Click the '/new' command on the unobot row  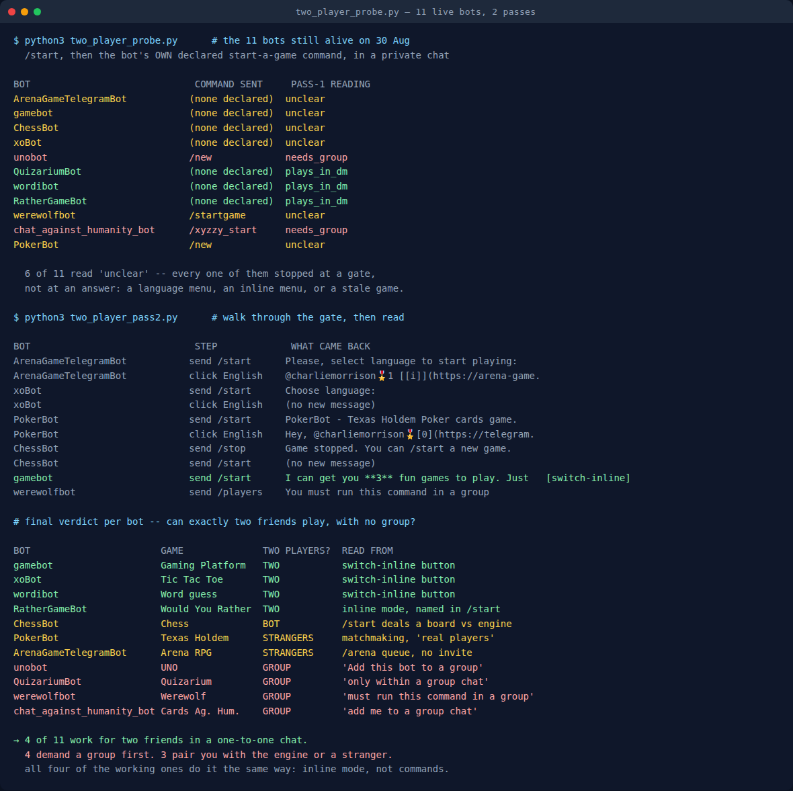pyautogui.click(x=200, y=157)
